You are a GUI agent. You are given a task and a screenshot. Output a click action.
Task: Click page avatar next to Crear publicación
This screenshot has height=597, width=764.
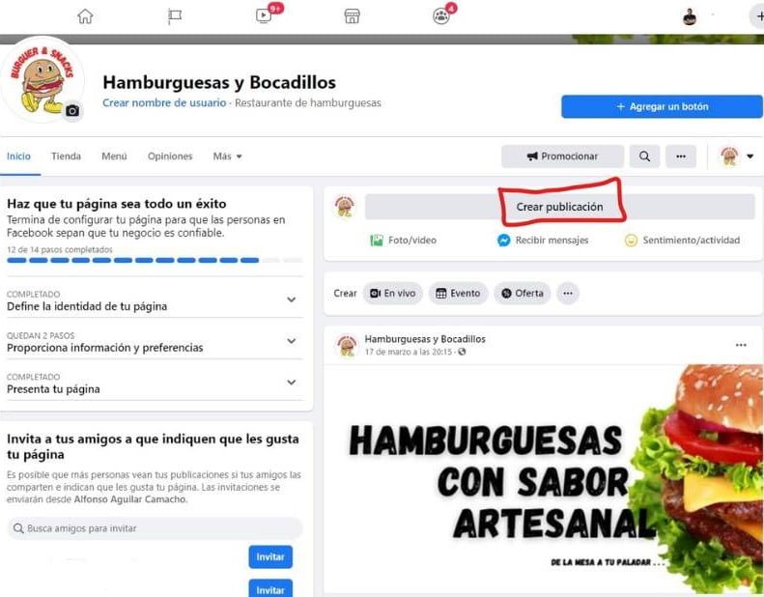click(345, 206)
